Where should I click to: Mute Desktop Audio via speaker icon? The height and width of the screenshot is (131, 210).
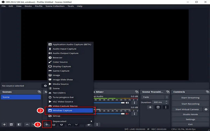pos(128,103)
